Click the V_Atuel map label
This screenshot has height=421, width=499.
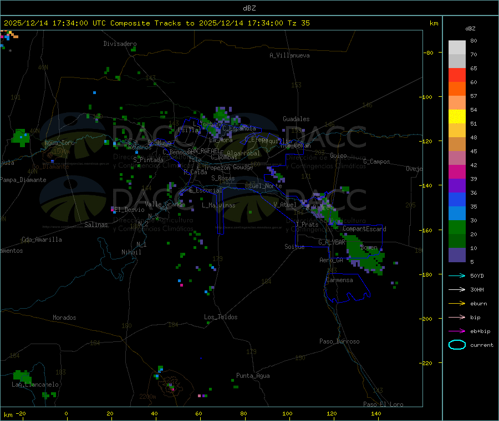tap(285, 205)
